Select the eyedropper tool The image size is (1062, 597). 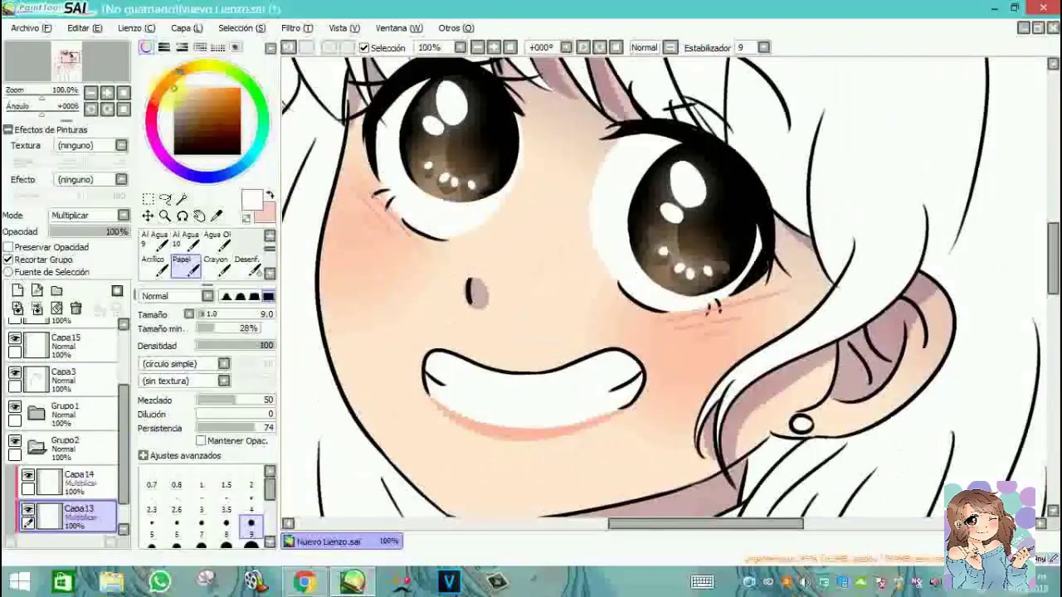coord(217,216)
